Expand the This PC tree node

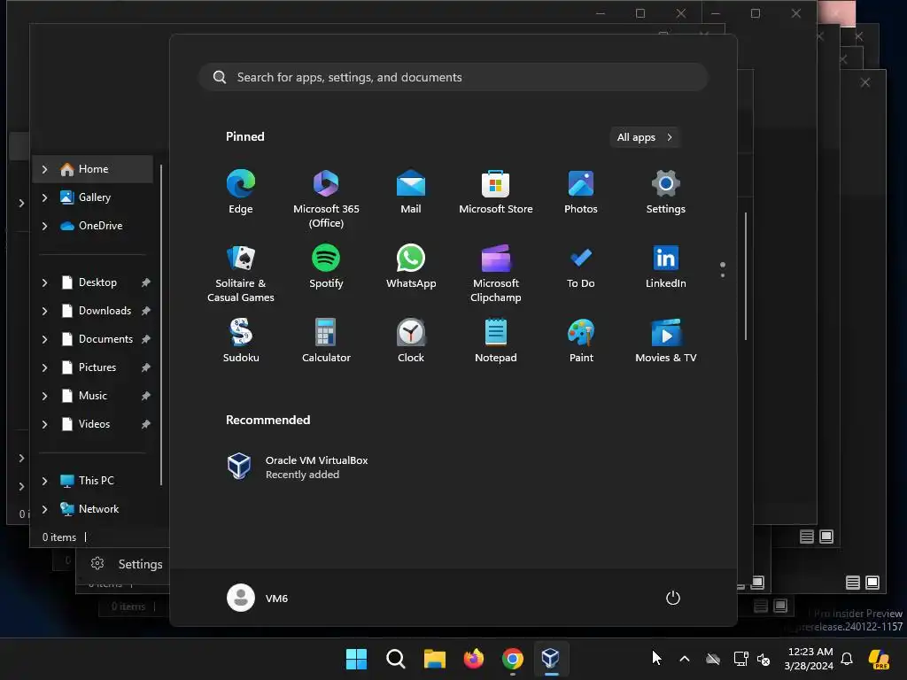pyautogui.click(x=44, y=481)
